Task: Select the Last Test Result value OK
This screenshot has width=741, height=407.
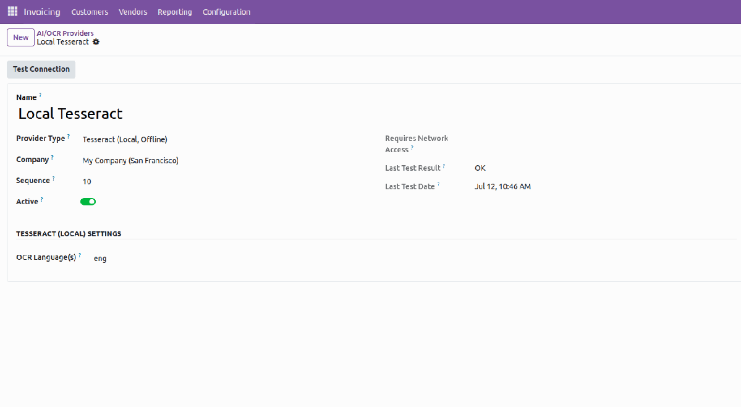Action: coord(480,168)
